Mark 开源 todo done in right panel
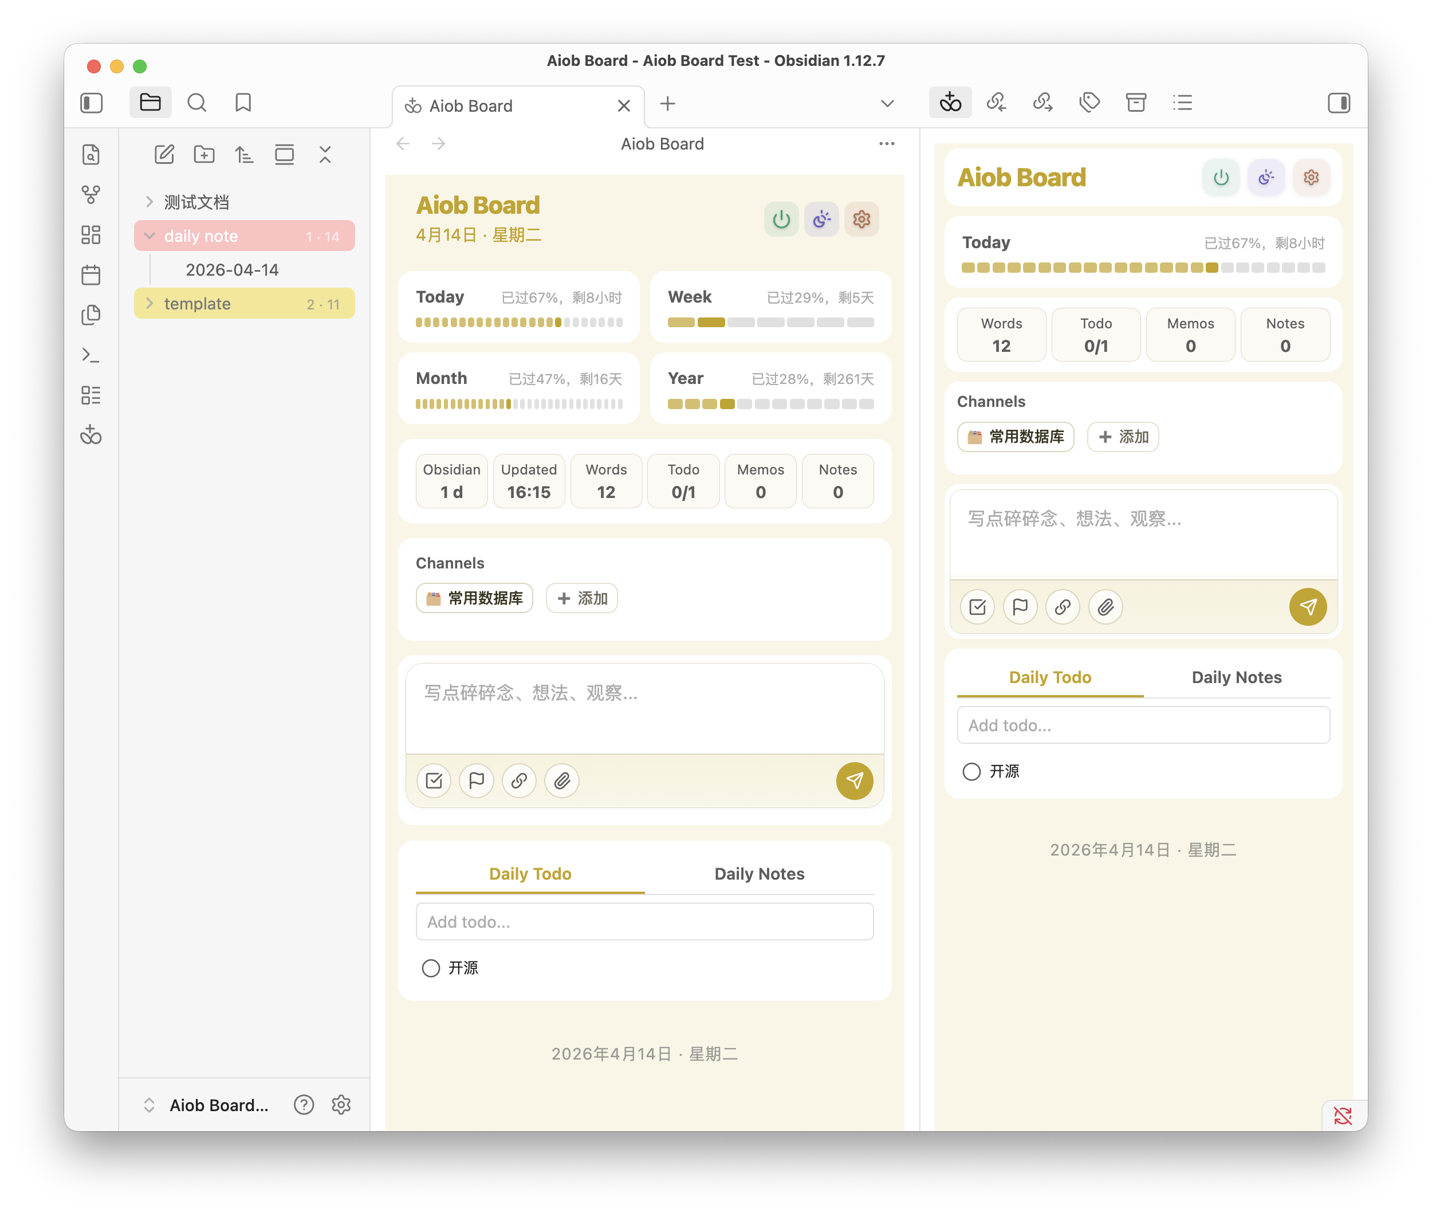Screen dimensions: 1432x1216 pos(971,771)
